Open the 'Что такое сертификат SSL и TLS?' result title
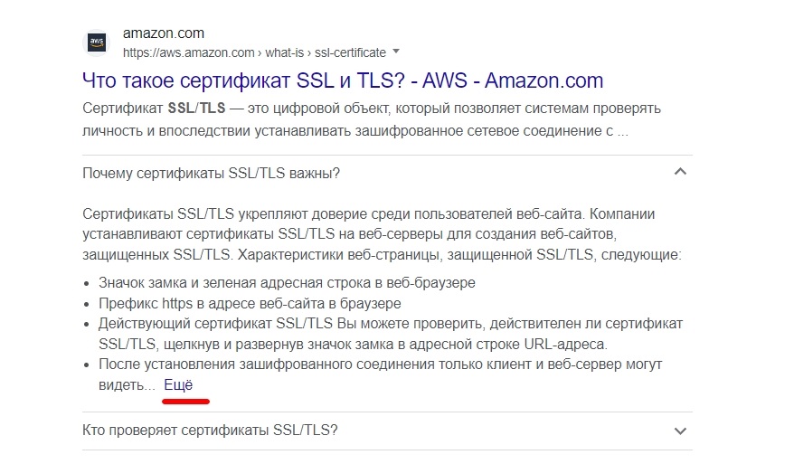The image size is (794, 464). click(342, 80)
